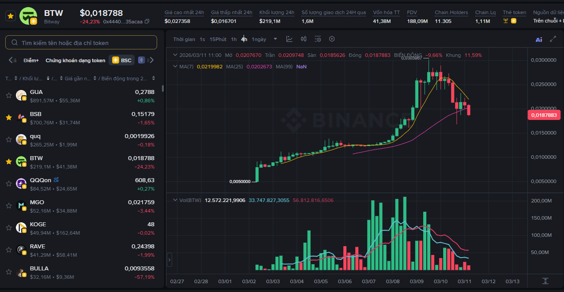Select the 1s time interval
Screen dimensions: 564x292
202,39
